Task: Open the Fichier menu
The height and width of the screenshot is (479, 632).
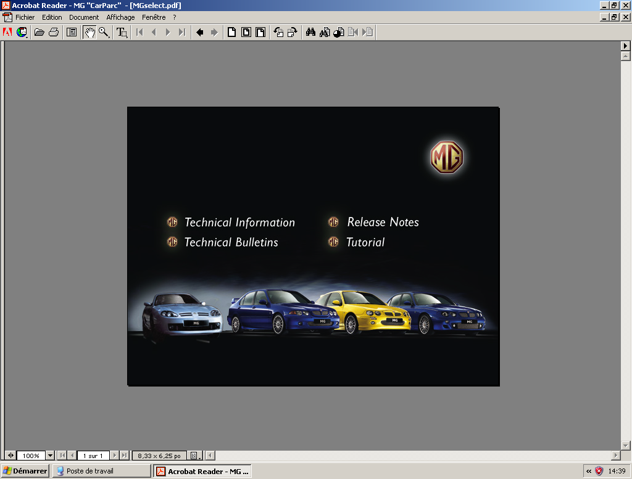Action: pyautogui.click(x=25, y=17)
